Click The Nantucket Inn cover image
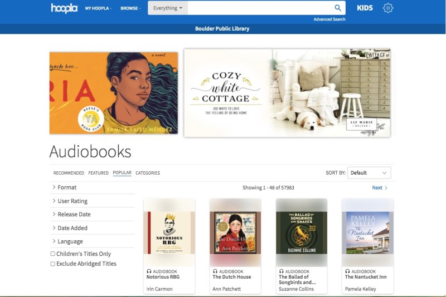 (367, 232)
